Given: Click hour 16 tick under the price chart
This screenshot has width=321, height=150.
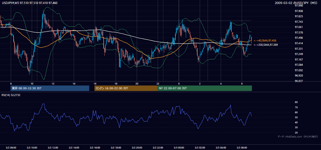Looking at the screenshot, I should click(x=95, y=83).
